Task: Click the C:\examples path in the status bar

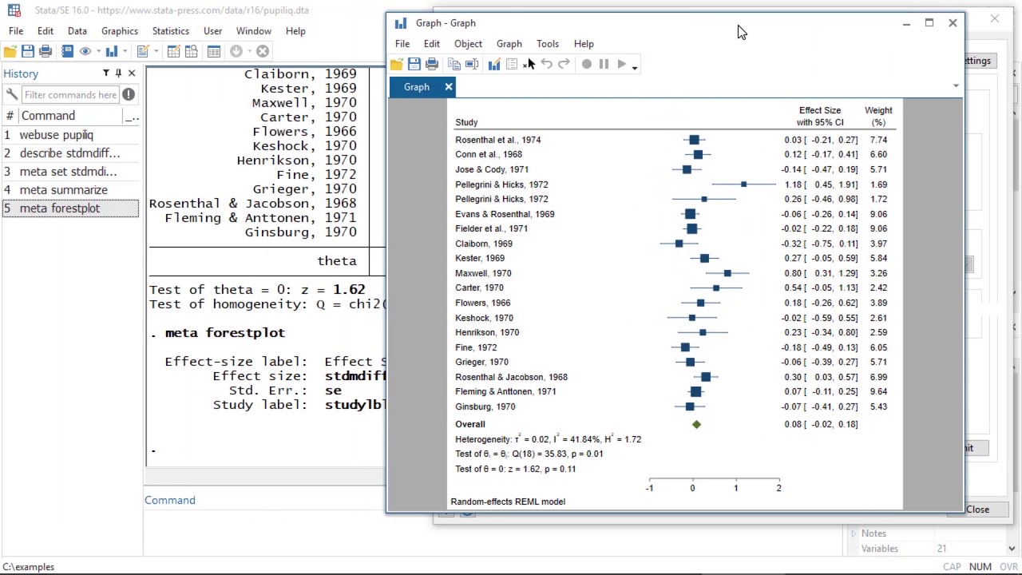Action: 29,567
